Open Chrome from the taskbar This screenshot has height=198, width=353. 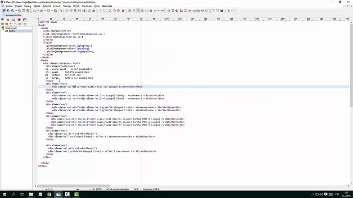[x=49, y=194]
